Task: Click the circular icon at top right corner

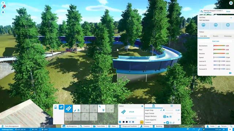Action: [x=231, y=3]
